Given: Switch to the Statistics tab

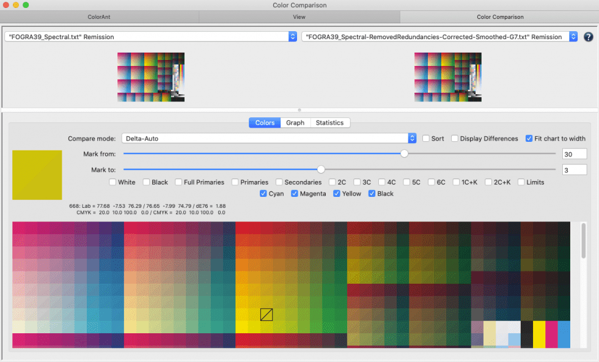Looking at the screenshot, I should (330, 122).
